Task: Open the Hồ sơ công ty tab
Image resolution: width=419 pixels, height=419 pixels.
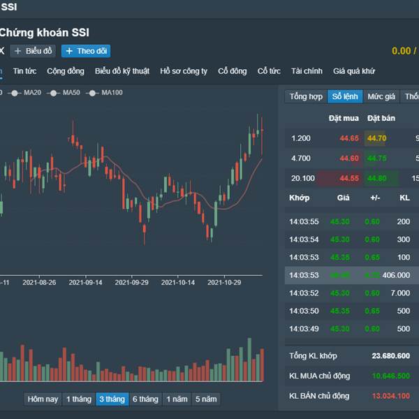Action: click(184, 71)
